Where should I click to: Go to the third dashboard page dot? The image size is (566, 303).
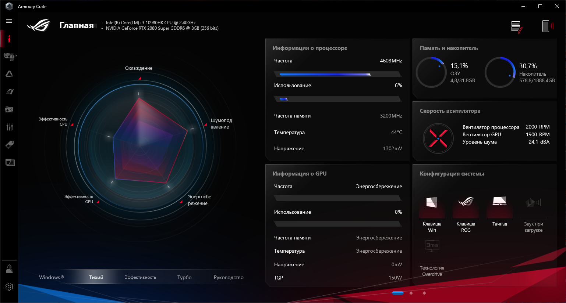click(x=424, y=293)
